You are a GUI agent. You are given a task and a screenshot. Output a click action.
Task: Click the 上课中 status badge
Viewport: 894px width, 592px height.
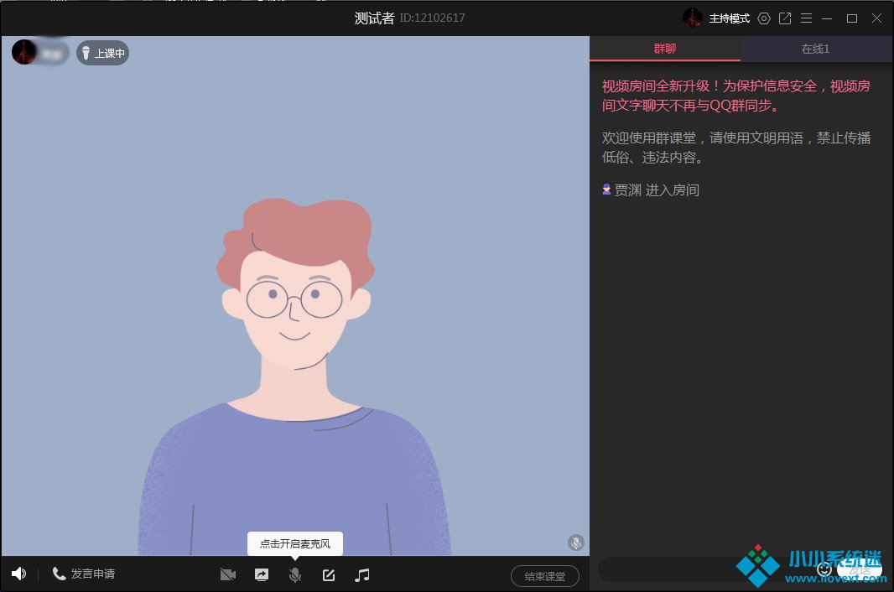102,53
